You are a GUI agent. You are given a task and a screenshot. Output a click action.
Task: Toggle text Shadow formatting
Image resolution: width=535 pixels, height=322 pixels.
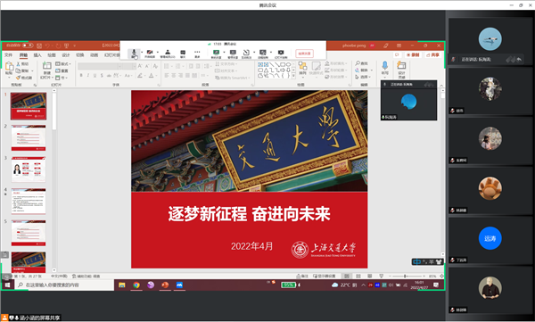click(x=102, y=76)
